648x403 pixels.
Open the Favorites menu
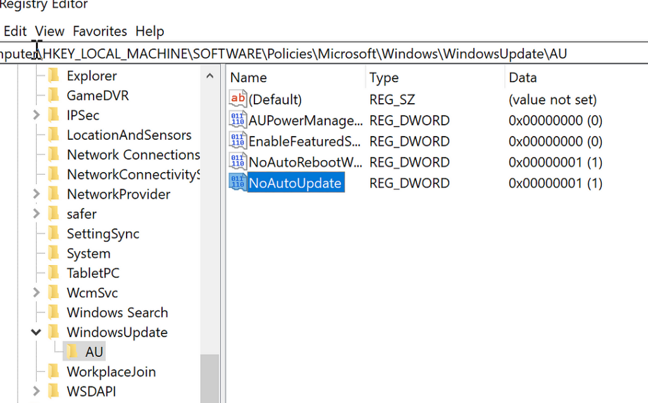click(x=99, y=31)
